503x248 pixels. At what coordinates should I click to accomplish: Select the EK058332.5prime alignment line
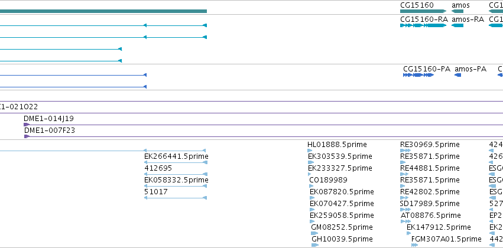pyautogui.click(x=176, y=186)
